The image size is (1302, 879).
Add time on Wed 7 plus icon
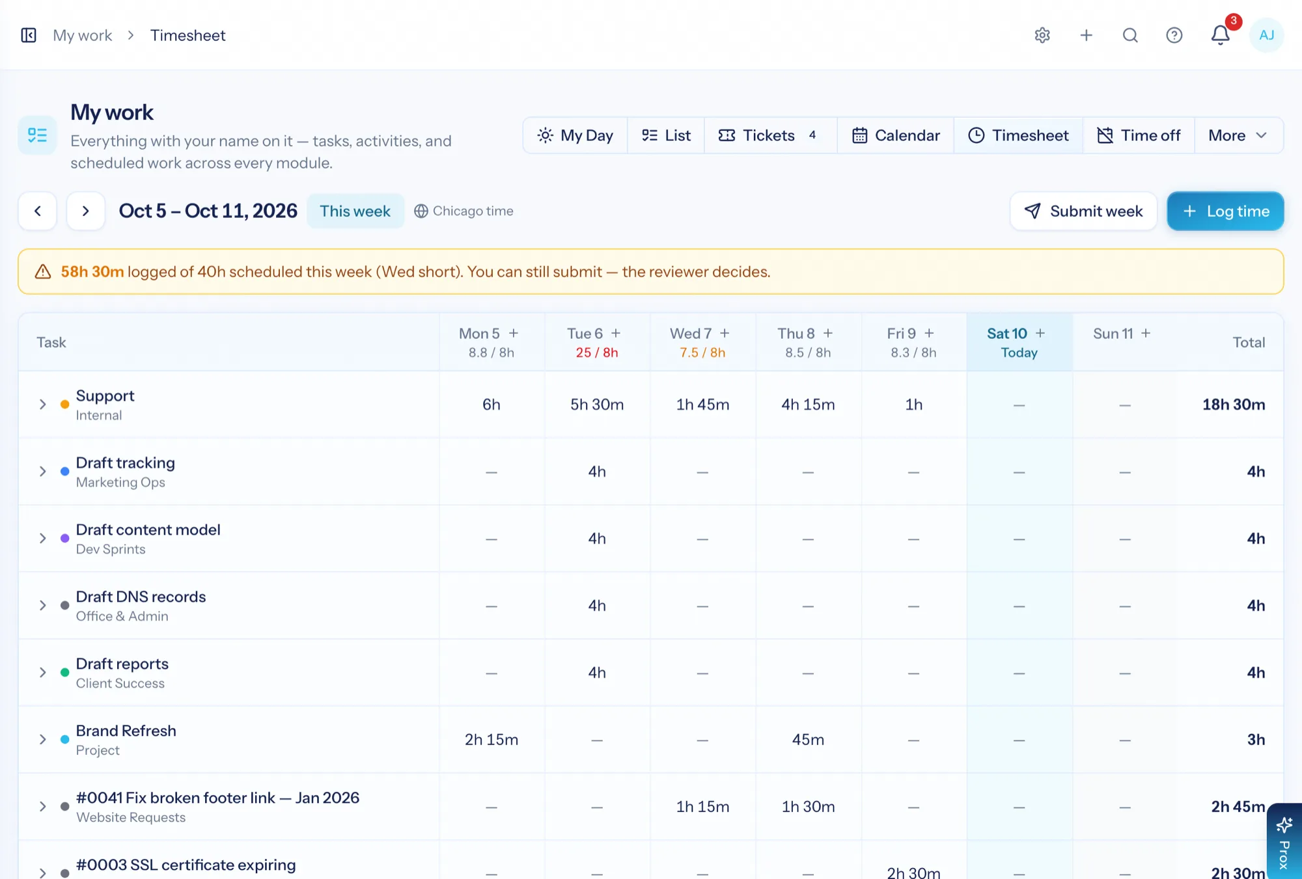coord(725,333)
